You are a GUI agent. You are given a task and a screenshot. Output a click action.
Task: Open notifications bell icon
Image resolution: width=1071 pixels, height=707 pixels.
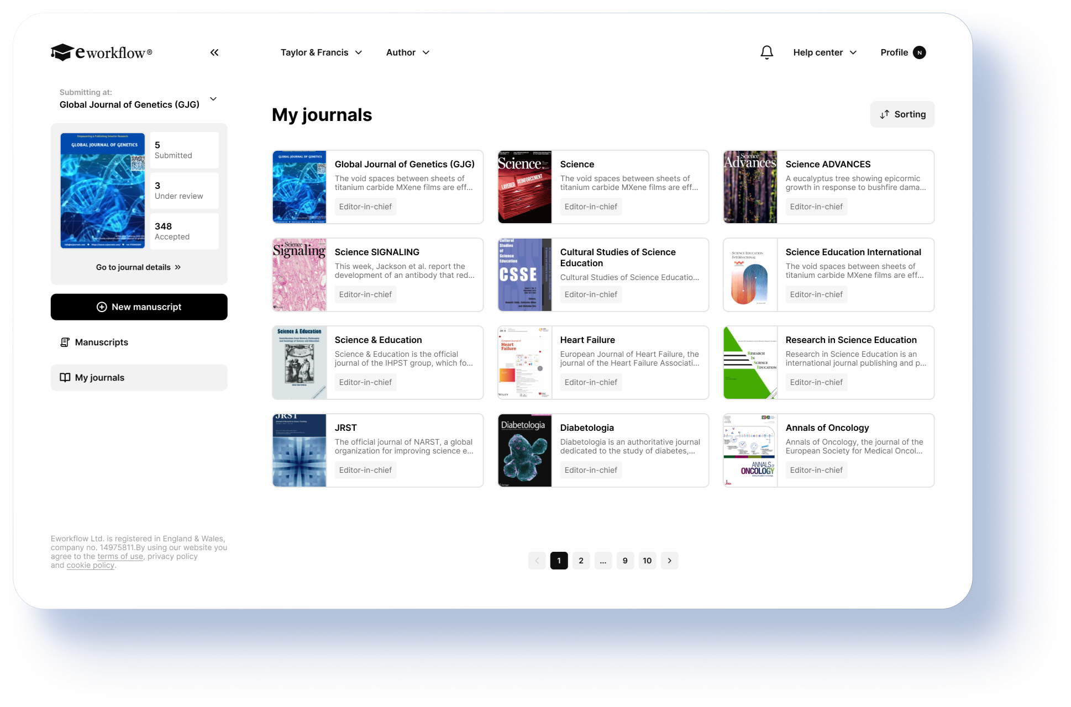[x=767, y=52]
